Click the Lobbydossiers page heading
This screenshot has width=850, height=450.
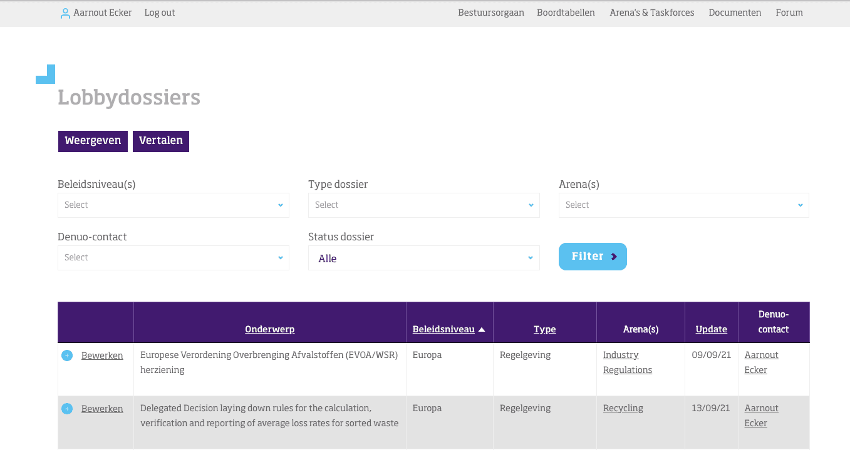tap(129, 98)
